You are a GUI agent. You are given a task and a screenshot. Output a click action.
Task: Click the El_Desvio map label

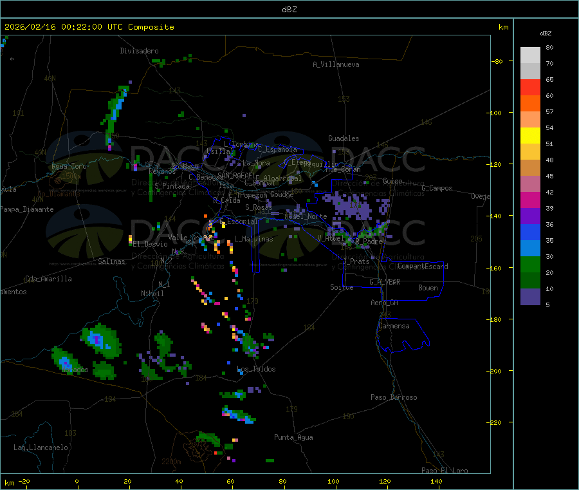click(x=151, y=244)
